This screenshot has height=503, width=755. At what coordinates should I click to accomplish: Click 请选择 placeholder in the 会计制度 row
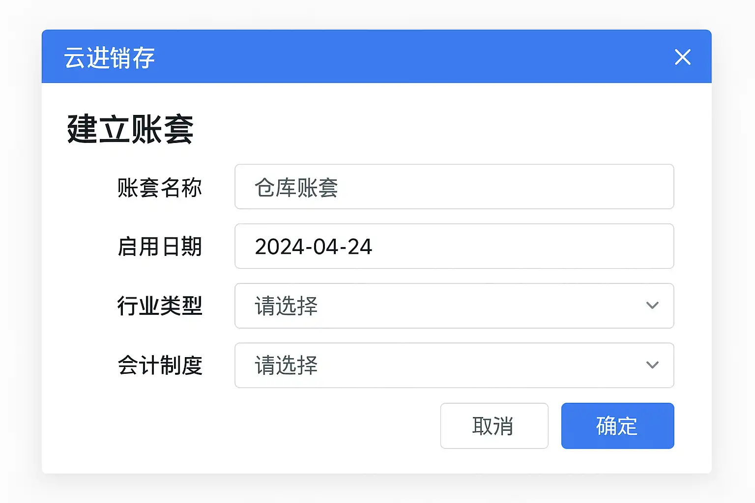tap(286, 365)
